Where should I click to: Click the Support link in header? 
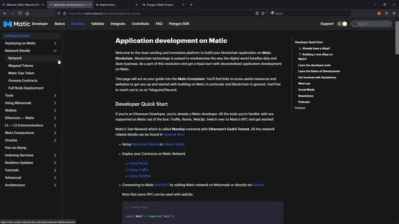[x=327, y=24]
